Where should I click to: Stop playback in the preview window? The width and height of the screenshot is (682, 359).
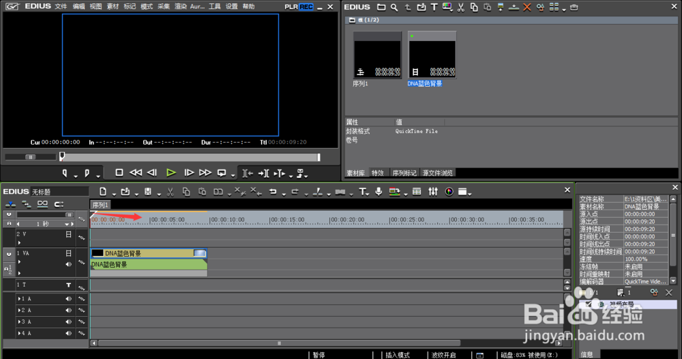click(119, 173)
